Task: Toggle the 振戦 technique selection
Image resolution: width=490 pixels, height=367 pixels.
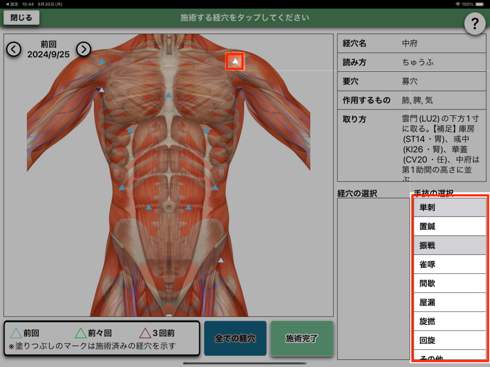Action: pyautogui.click(x=449, y=245)
